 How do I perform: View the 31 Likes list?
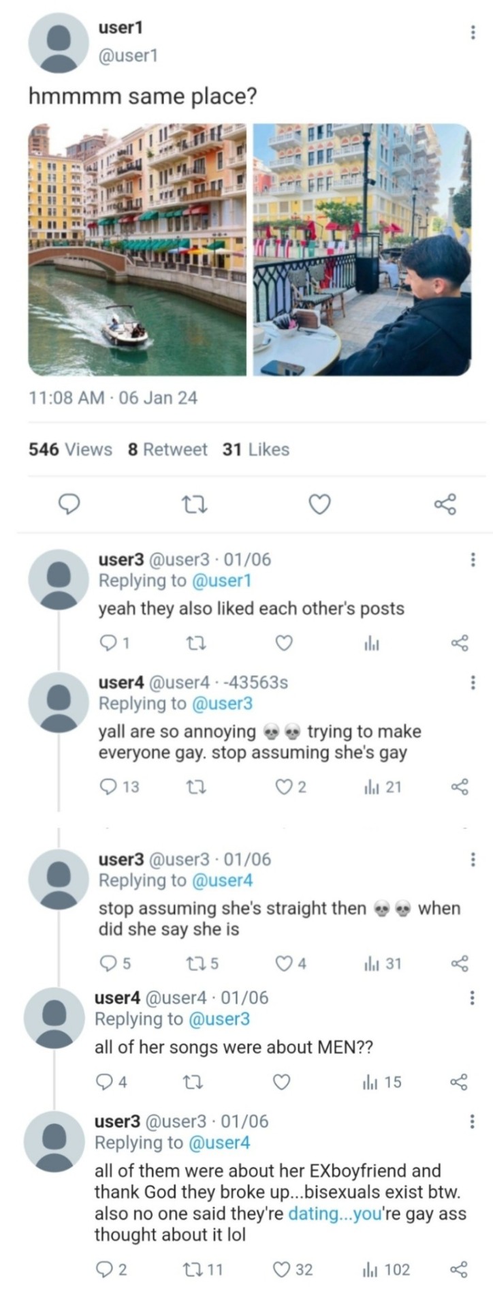click(x=255, y=449)
